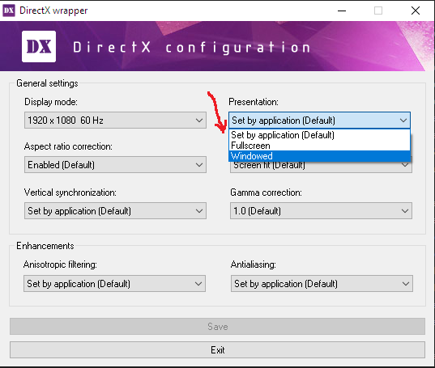This screenshot has height=368, width=435.
Task: Open the Antialiasing dropdown
Action: click(x=322, y=284)
